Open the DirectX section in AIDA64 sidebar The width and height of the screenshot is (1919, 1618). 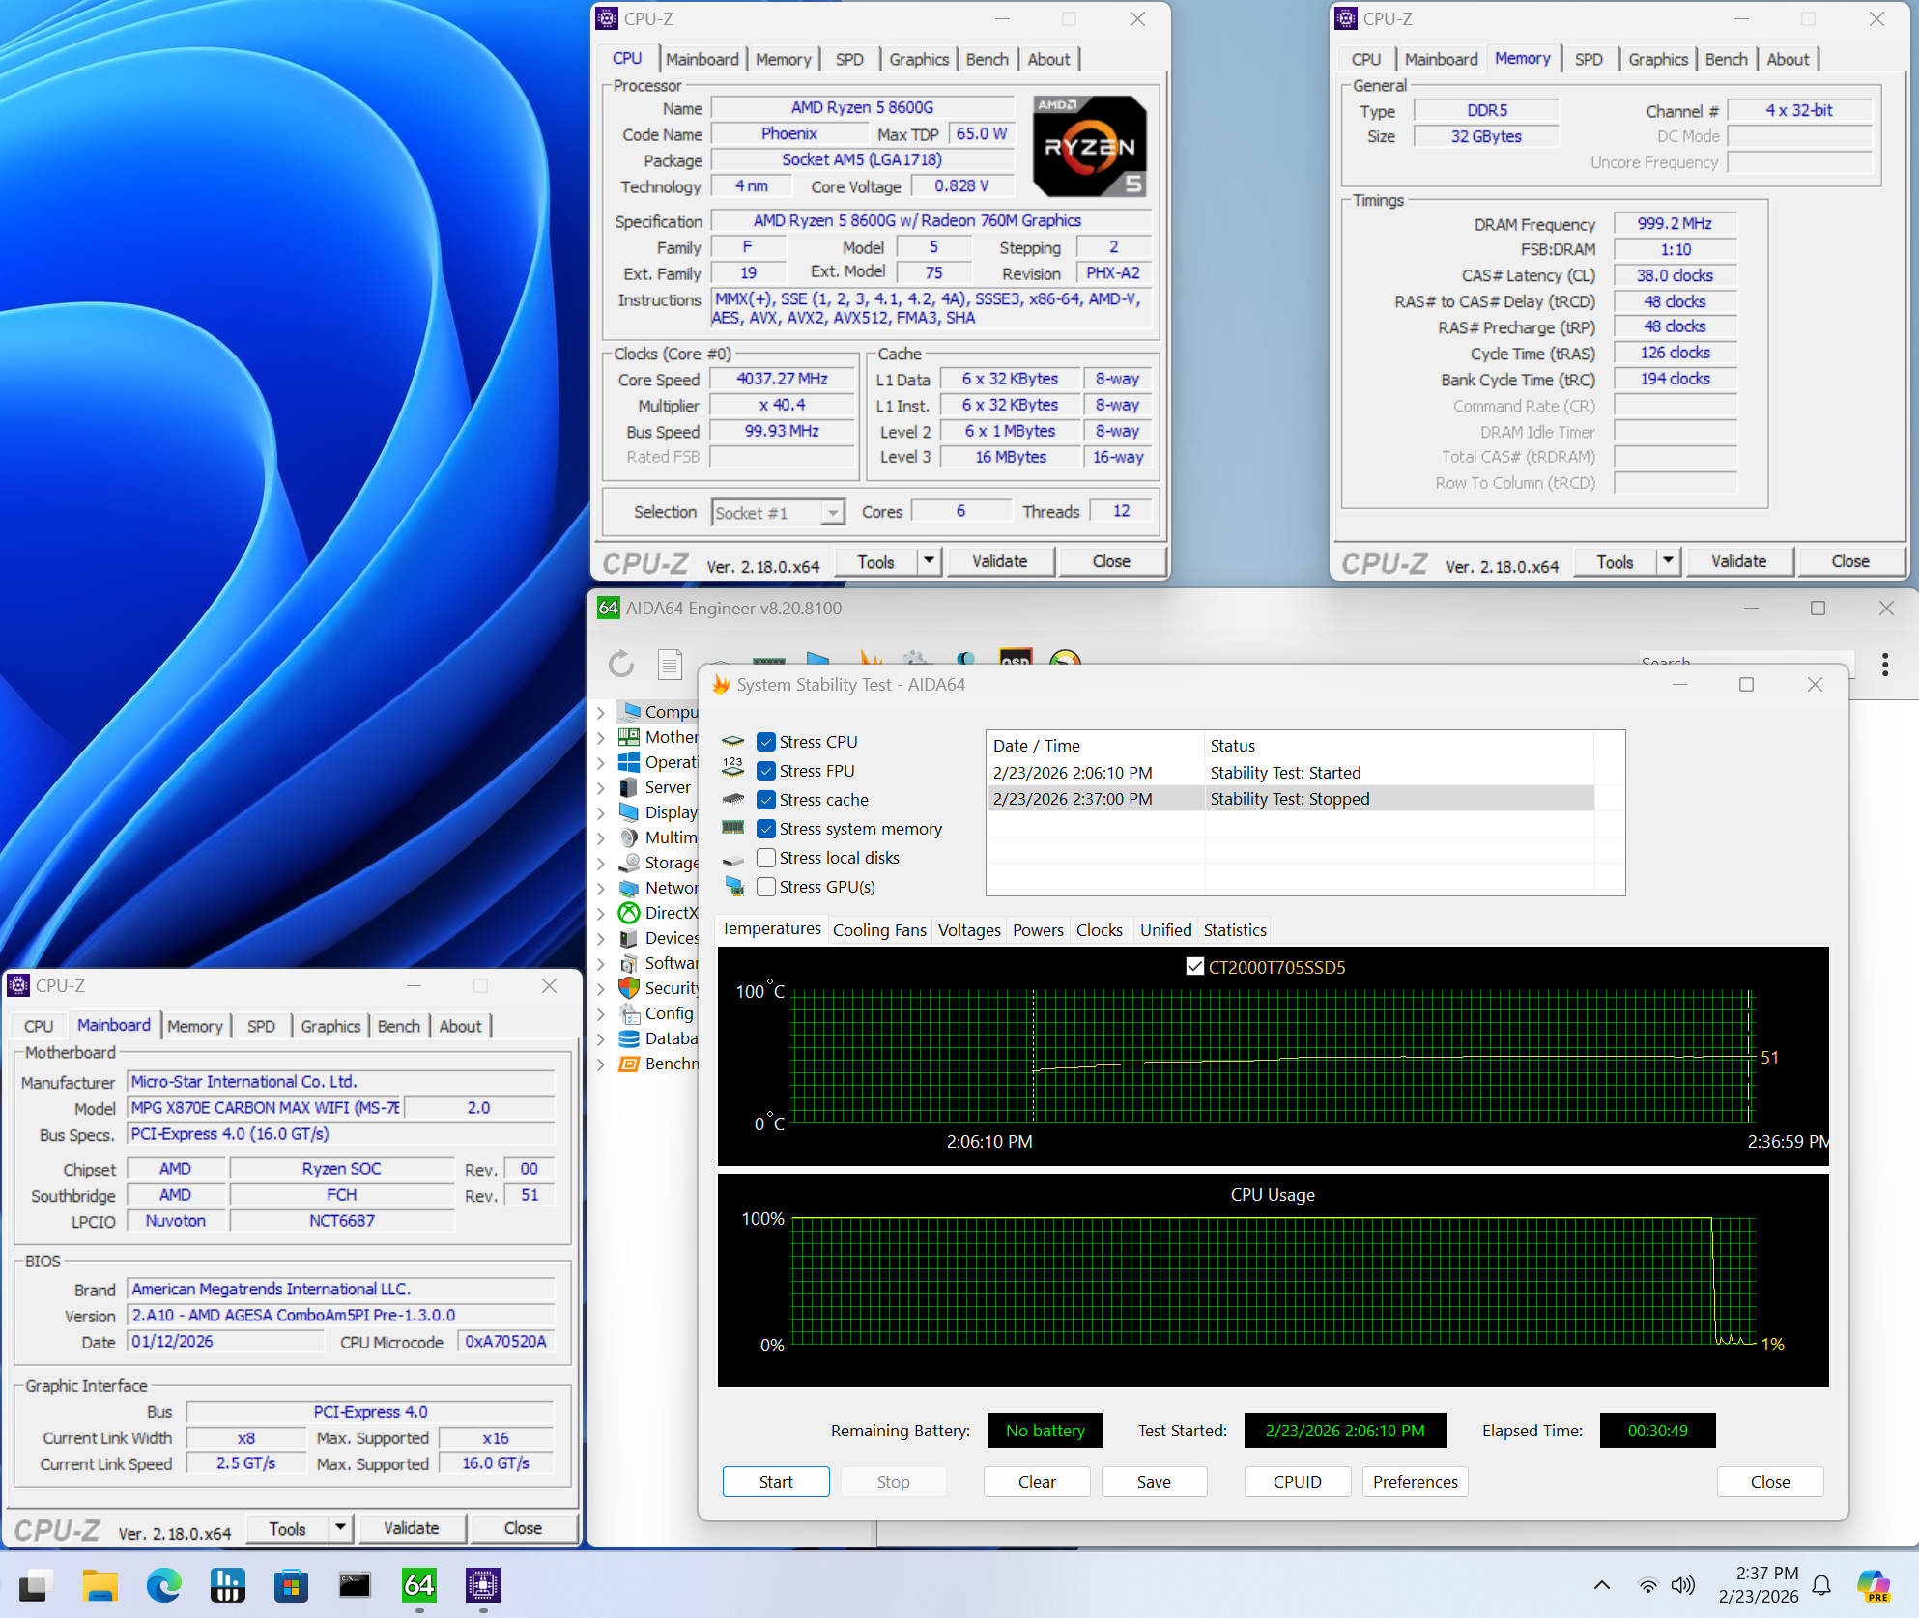[671, 912]
